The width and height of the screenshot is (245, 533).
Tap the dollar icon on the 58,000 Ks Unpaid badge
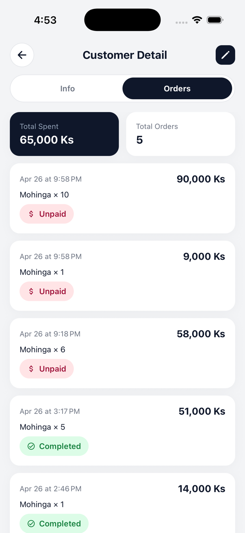(x=31, y=368)
